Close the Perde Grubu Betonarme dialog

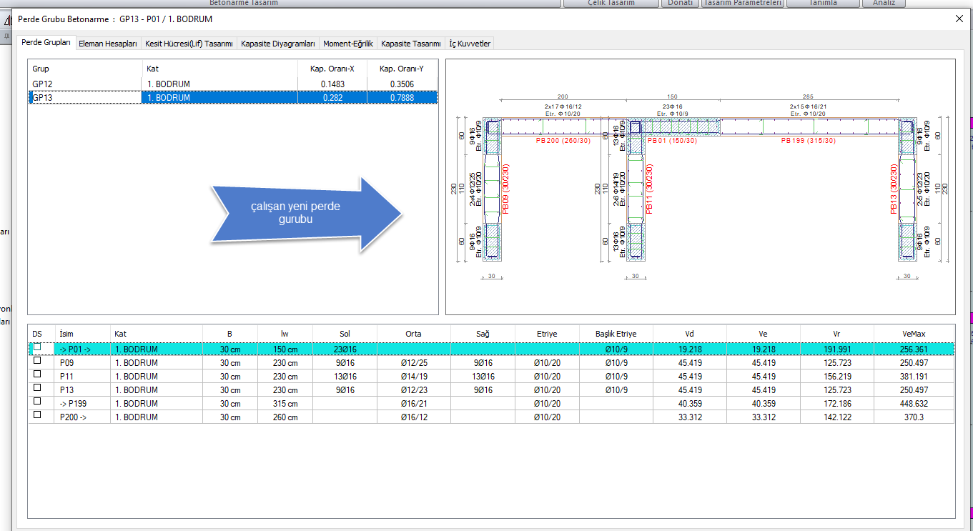[959, 19]
